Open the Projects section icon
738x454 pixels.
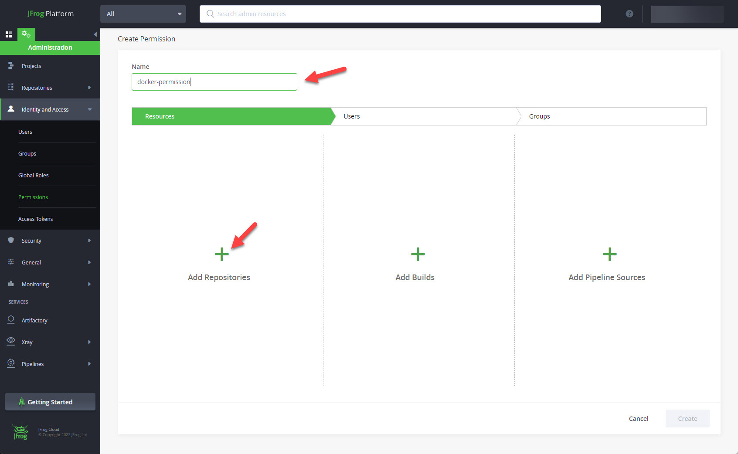pyautogui.click(x=10, y=65)
